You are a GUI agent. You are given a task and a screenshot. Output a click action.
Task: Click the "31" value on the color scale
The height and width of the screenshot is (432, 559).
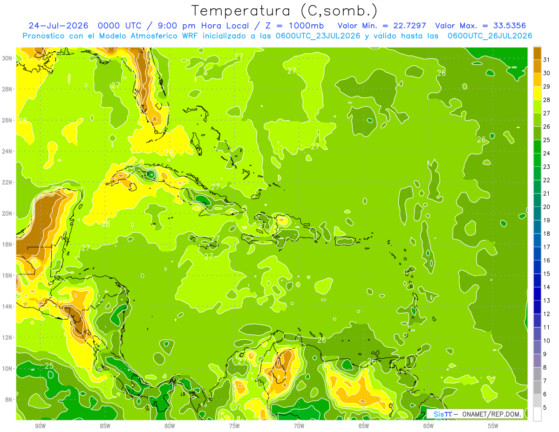pos(547,60)
